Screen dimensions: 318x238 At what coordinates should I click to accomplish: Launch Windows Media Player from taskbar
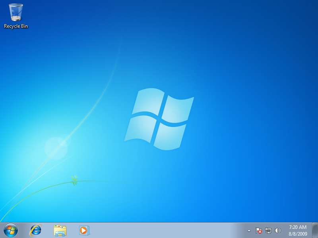[x=84, y=230]
